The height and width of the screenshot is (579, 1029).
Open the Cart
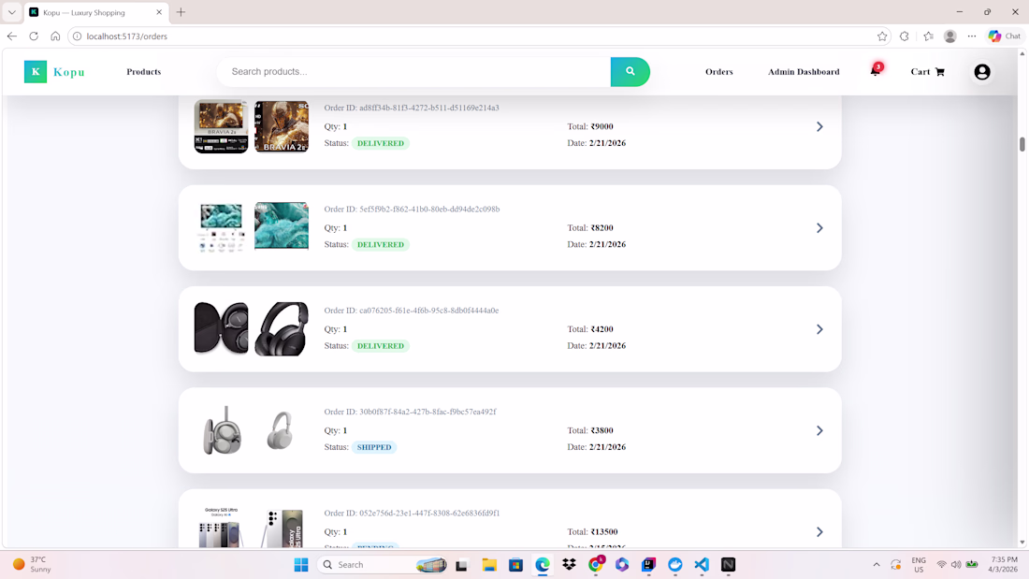pyautogui.click(x=927, y=71)
